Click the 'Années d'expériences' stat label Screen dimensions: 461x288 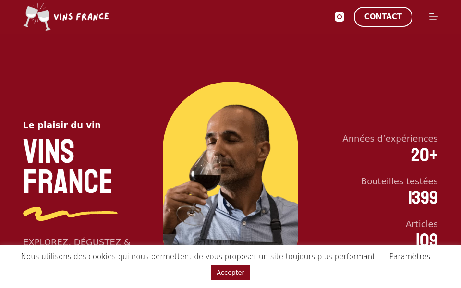[390, 138]
